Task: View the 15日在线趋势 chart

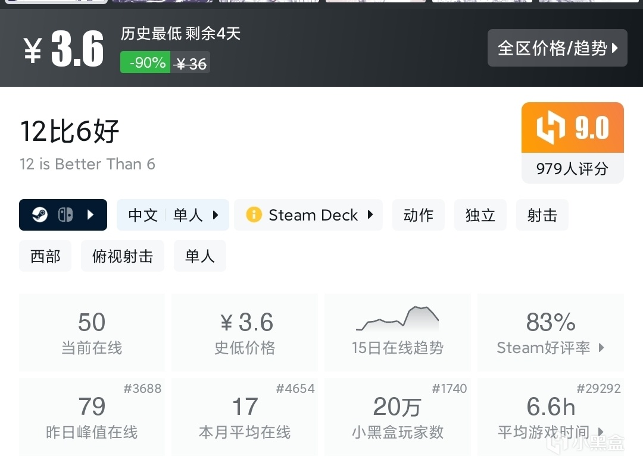Action: tap(398, 332)
